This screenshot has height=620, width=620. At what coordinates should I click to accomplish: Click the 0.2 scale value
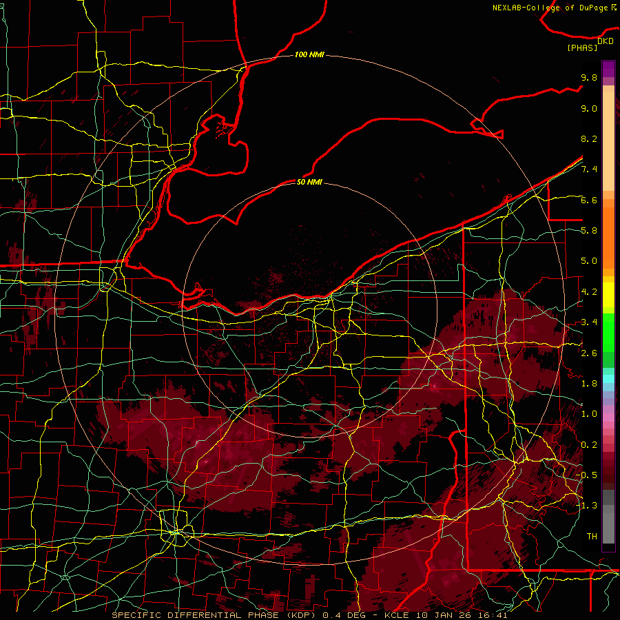point(589,445)
